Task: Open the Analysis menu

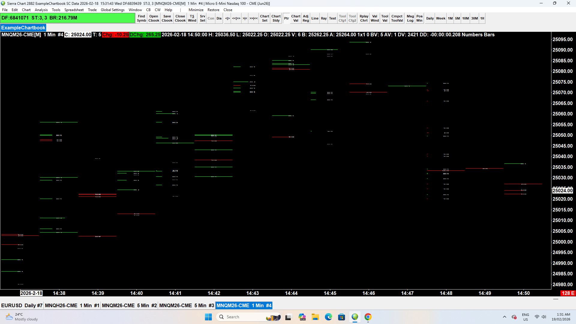Action: [x=41, y=10]
